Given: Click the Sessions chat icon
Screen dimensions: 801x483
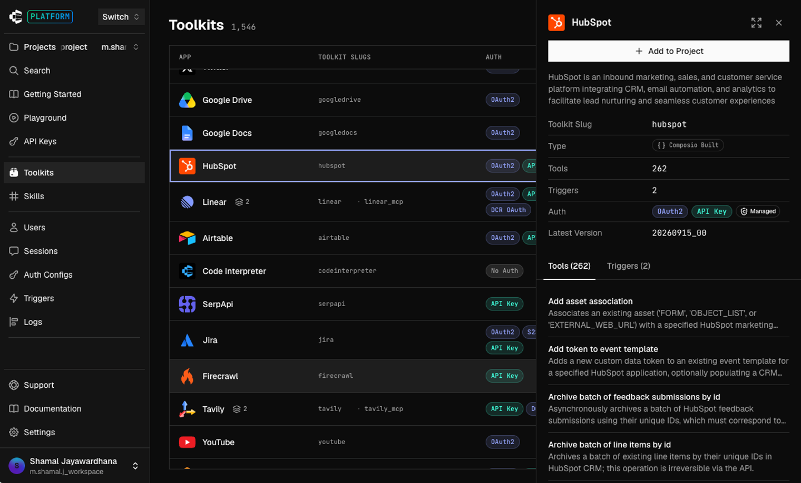Looking at the screenshot, I should 14,251.
